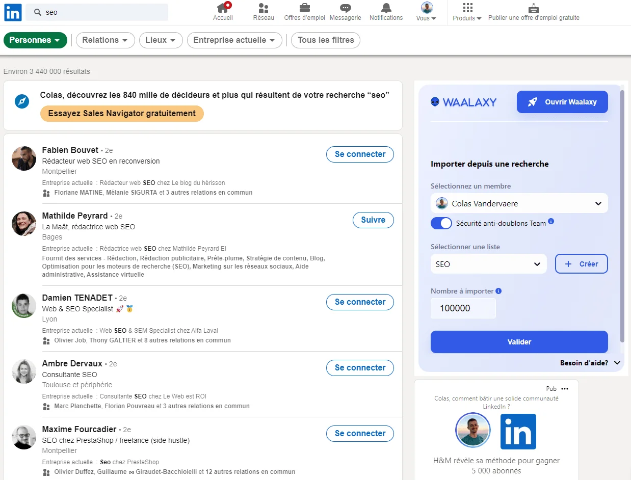The width and height of the screenshot is (631, 480).
Task: Open Marc Planchette common relations link
Action: (77, 406)
